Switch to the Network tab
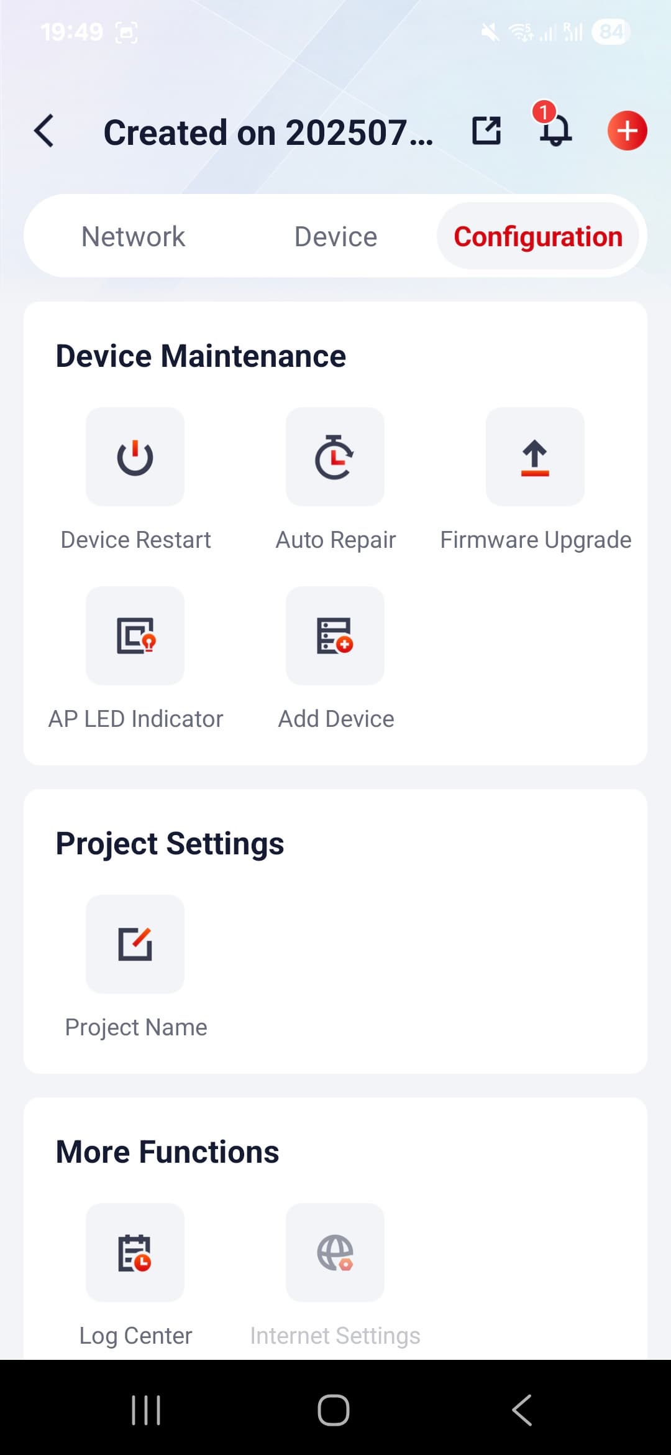671x1455 pixels. (133, 237)
